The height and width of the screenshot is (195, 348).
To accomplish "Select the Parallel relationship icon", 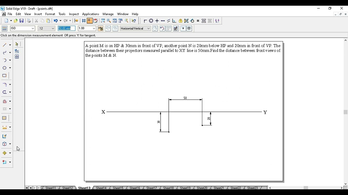I will point(169,21).
